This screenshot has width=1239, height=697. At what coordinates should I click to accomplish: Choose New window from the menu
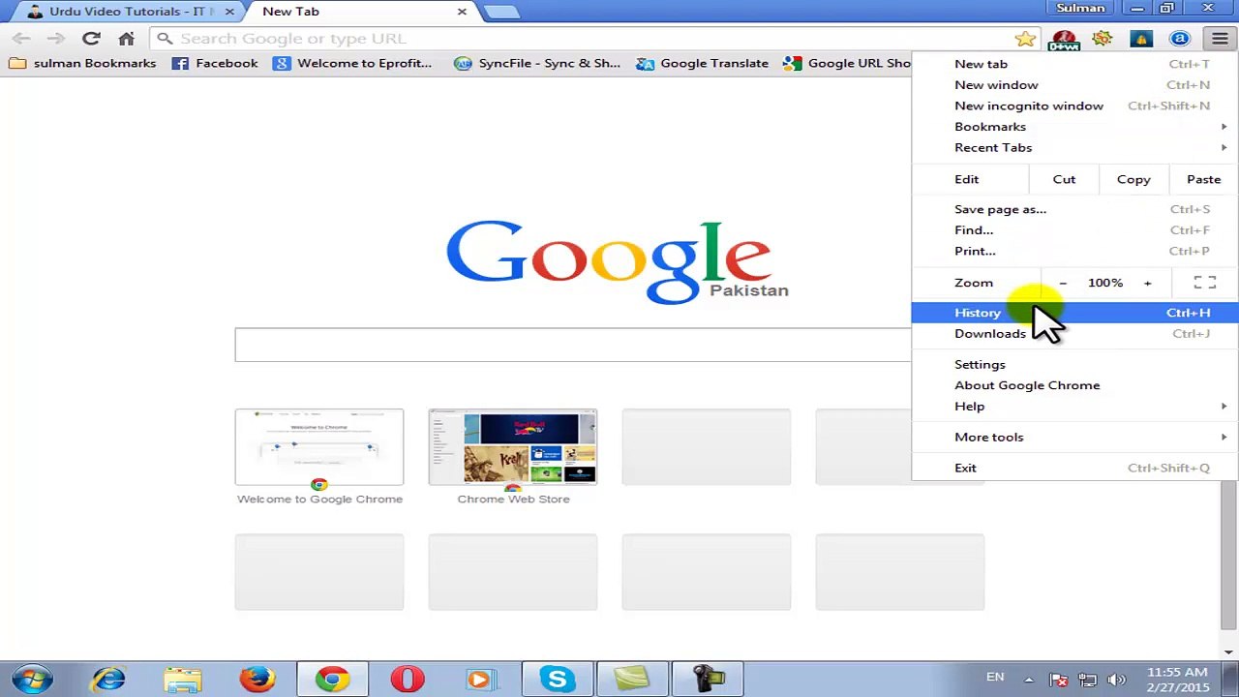pos(1074,85)
